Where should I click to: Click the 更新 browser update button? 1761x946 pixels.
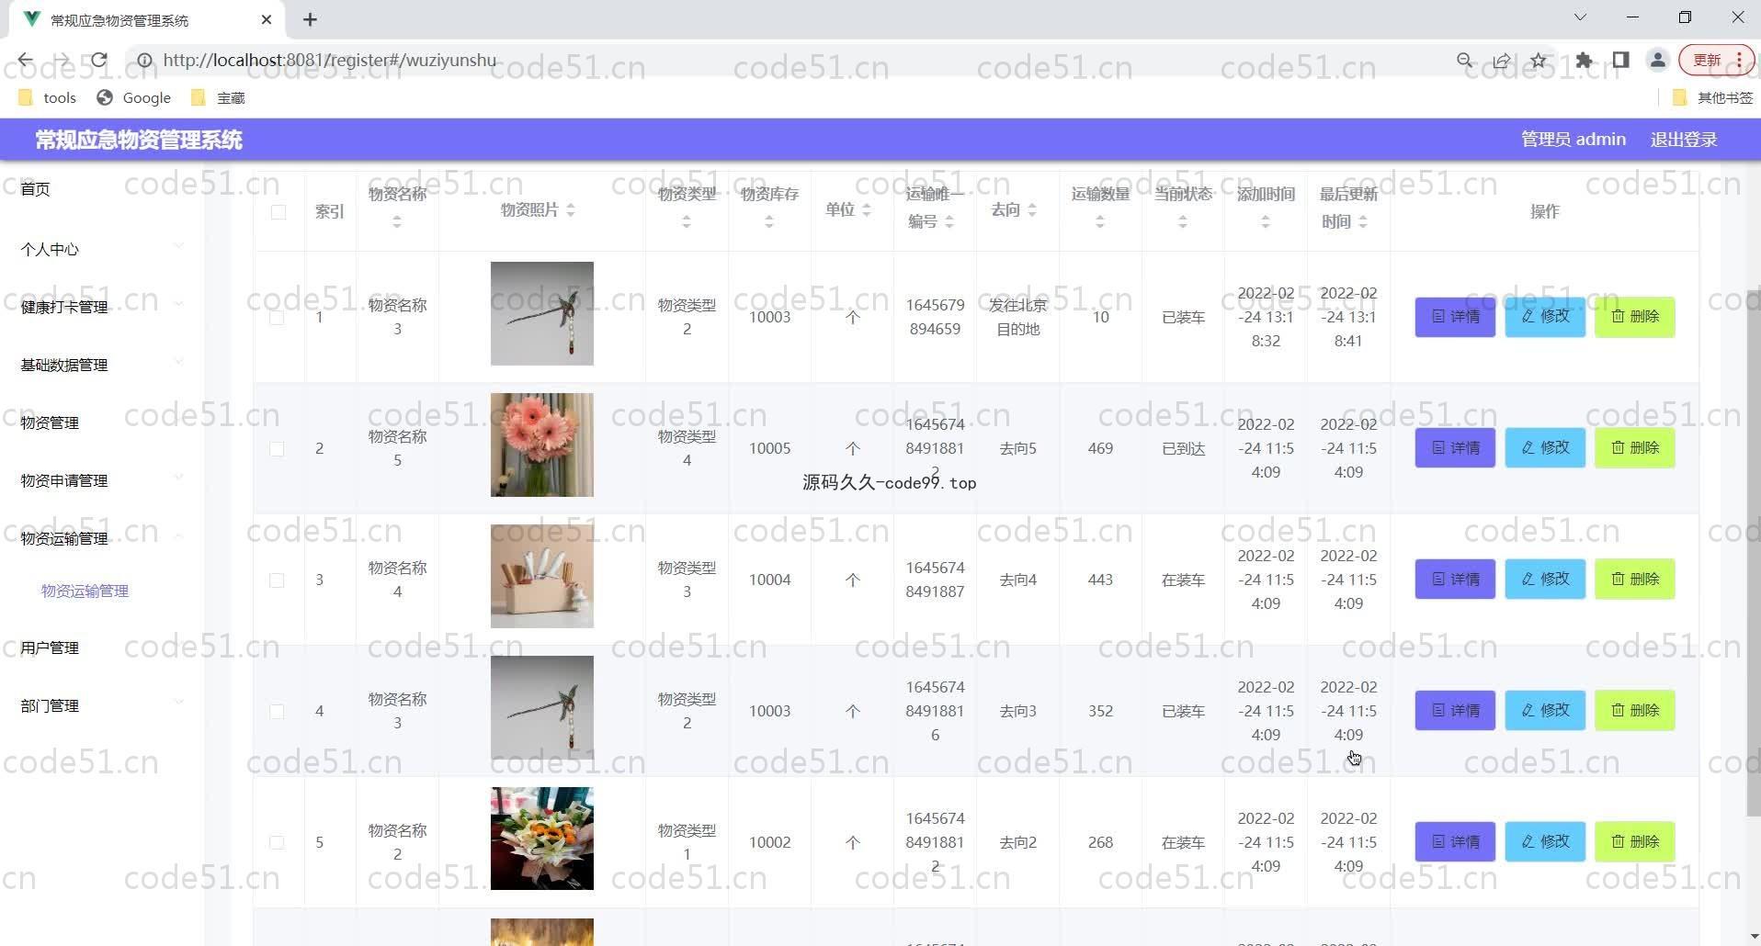pyautogui.click(x=1715, y=61)
